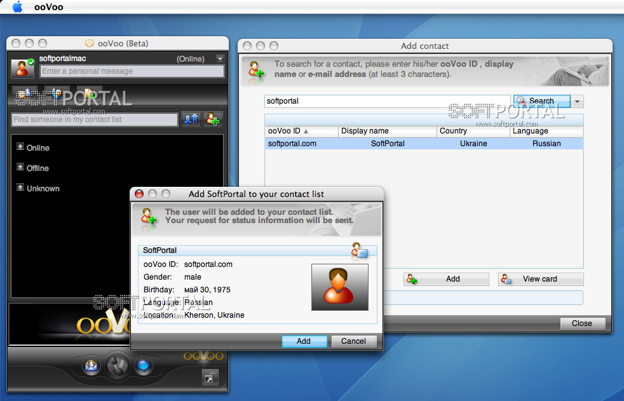Click the Kherson, Ukraine location text
This screenshot has height=401, width=624.
214,315
